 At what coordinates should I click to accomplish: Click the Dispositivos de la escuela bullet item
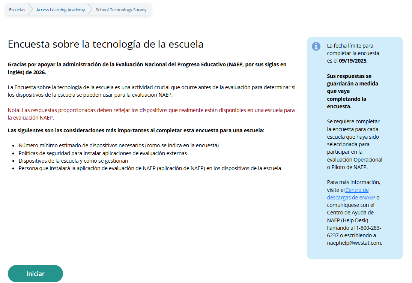click(73, 161)
